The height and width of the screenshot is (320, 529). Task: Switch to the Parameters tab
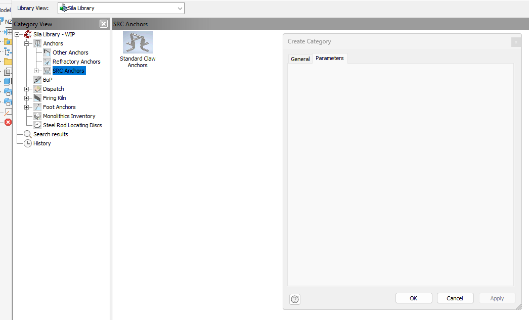point(330,58)
